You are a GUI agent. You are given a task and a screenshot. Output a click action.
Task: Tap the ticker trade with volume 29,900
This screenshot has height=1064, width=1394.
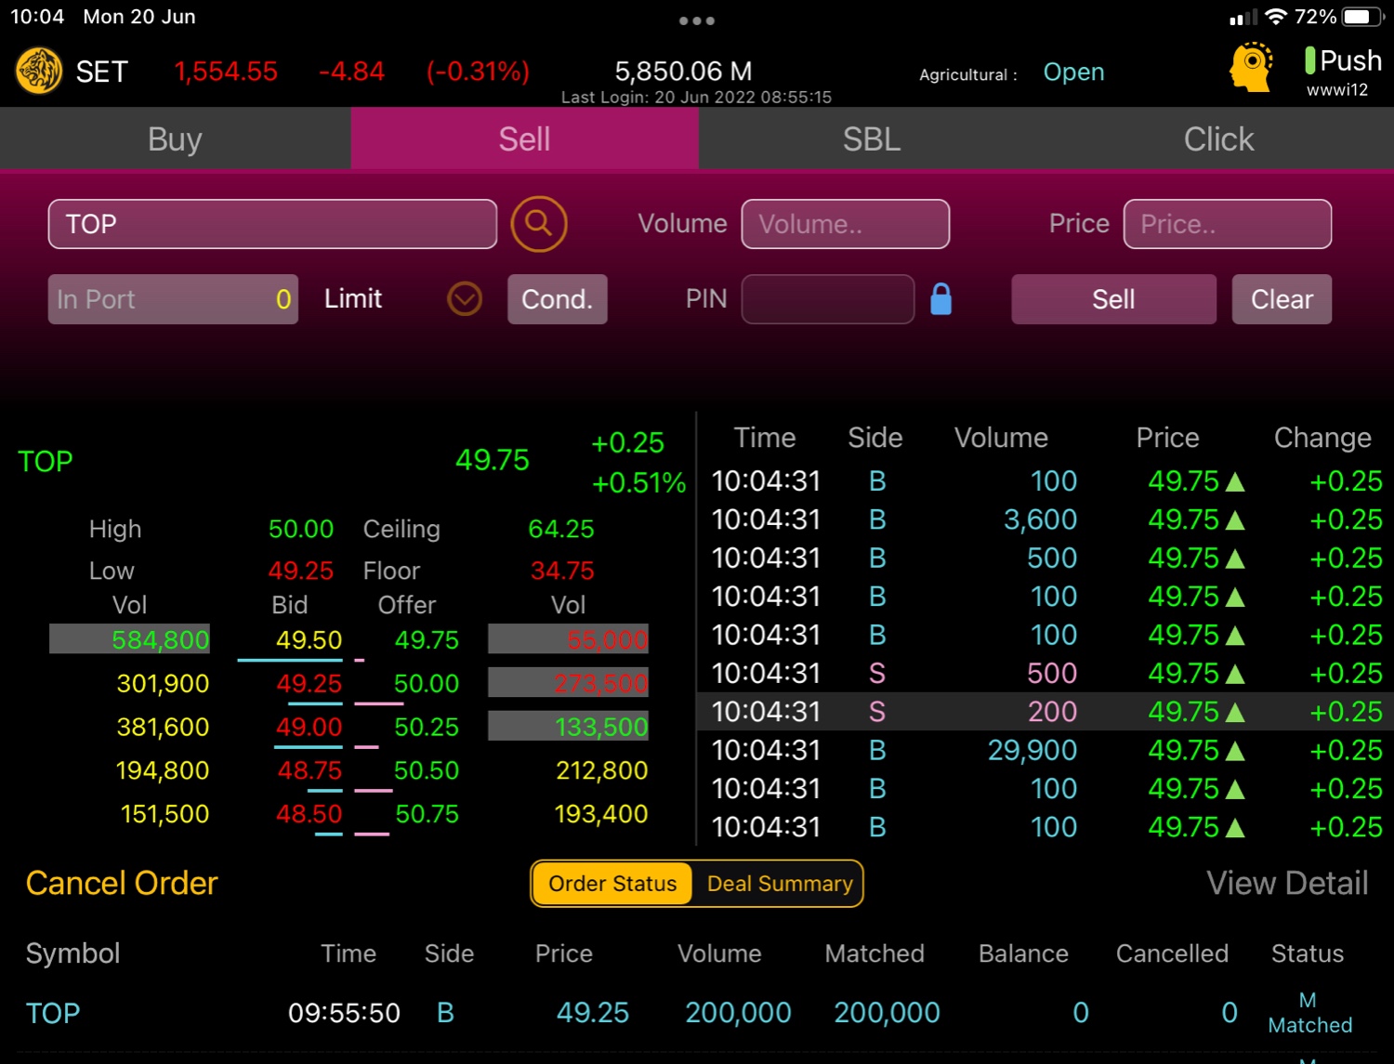click(x=1032, y=750)
